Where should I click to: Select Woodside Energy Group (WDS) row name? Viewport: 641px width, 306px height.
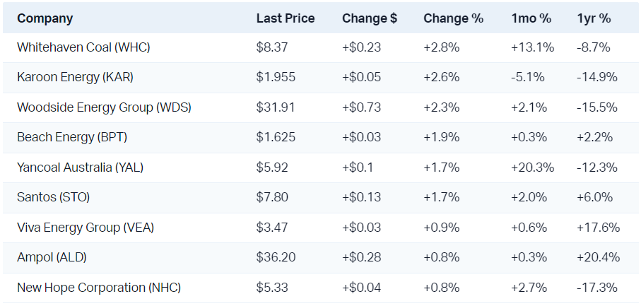click(104, 108)
